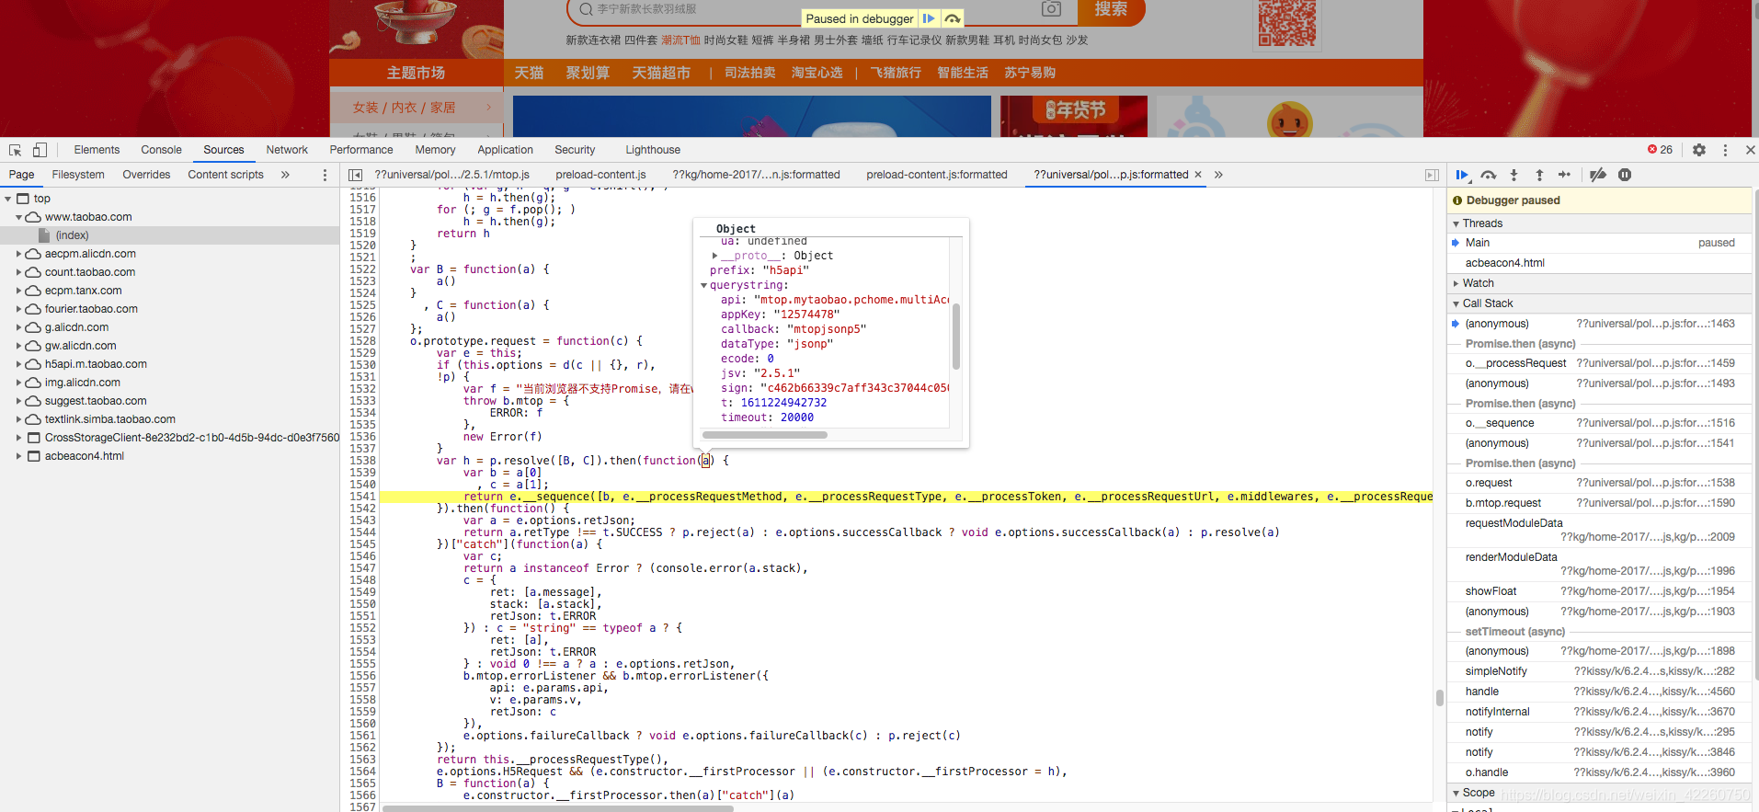The width and height of the screenshot is (1759, 812).
Task: Select requestModuleData call stack frame
Action: (x=1600, y=530)
